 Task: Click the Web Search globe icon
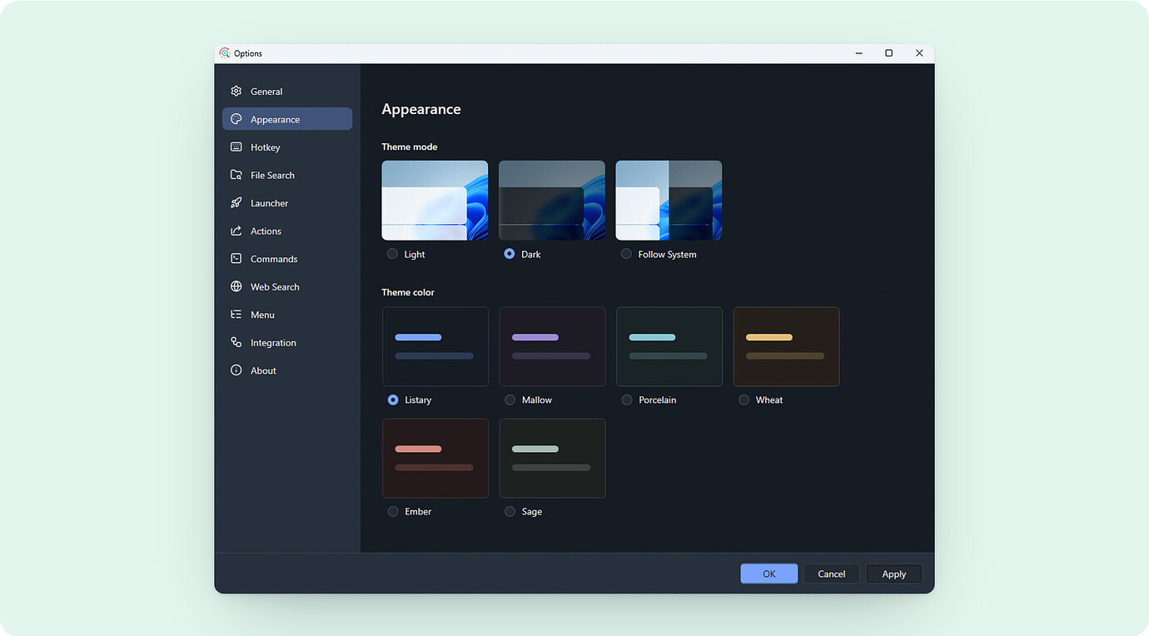point(236,286)
